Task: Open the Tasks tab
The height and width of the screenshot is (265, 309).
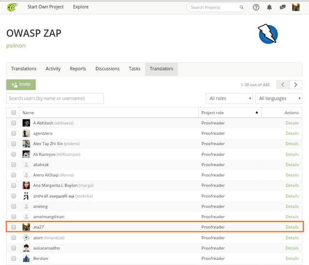Action: 135,69
